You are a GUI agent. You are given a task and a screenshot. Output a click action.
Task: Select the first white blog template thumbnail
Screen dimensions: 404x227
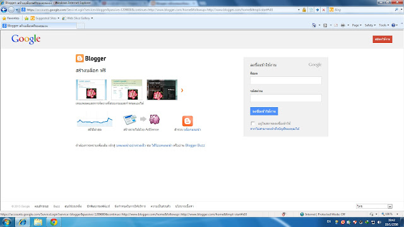click(91, 90)
